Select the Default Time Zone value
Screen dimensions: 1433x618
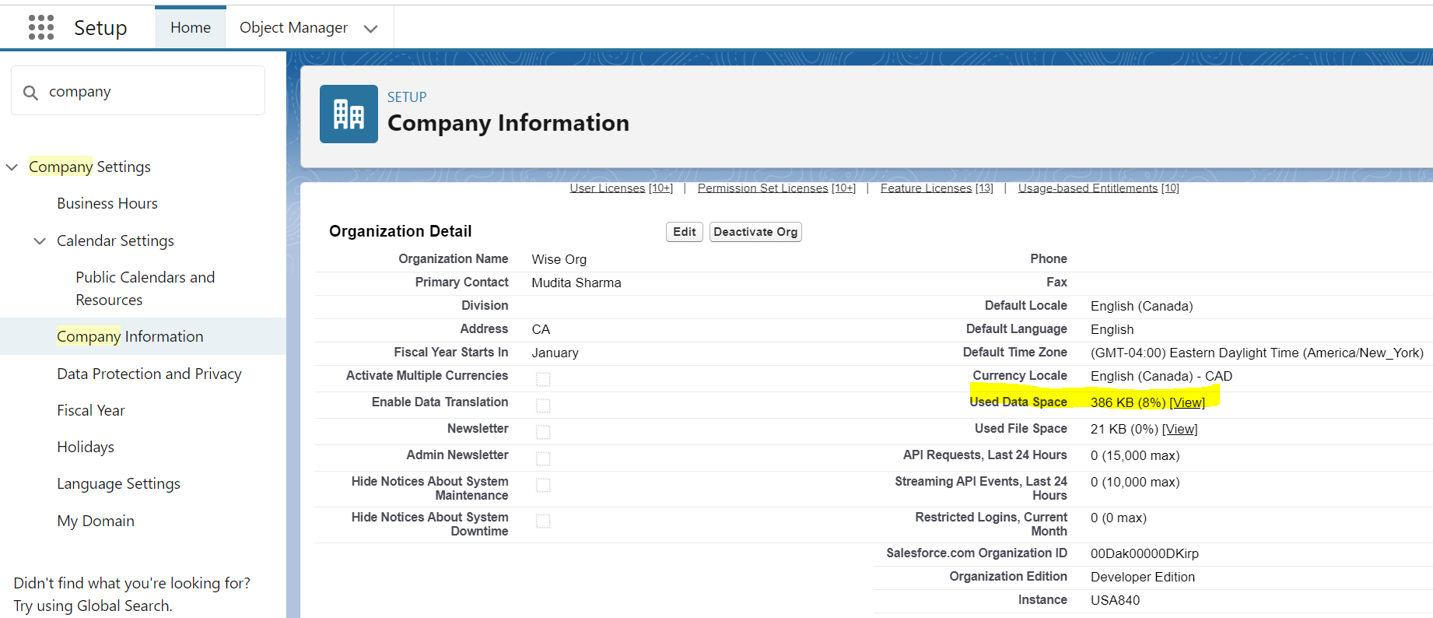coord(1257,353)
